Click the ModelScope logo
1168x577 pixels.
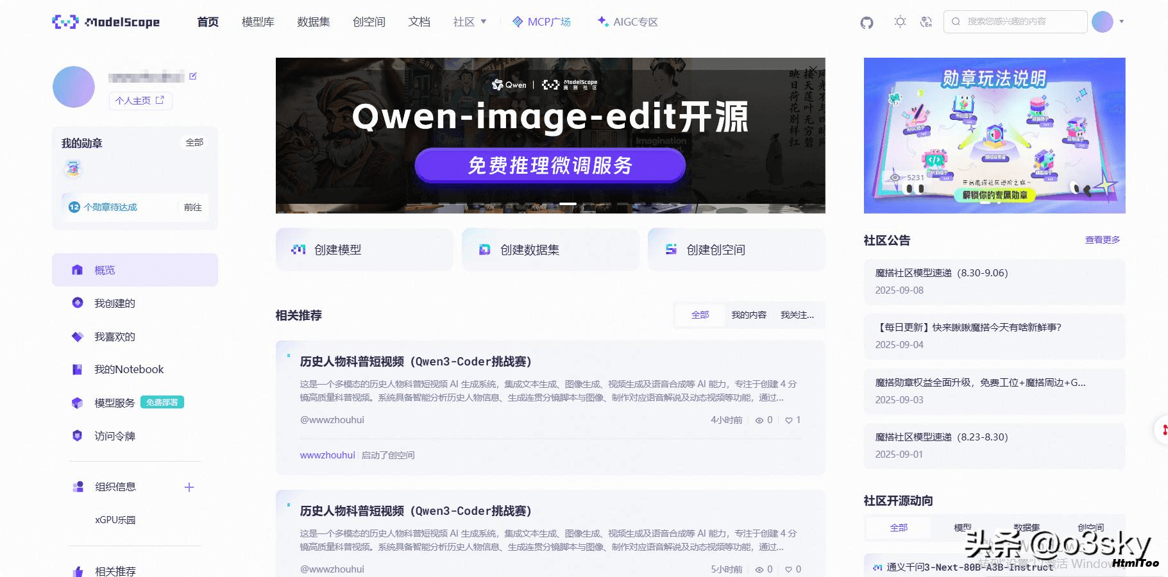pos(106,22)
